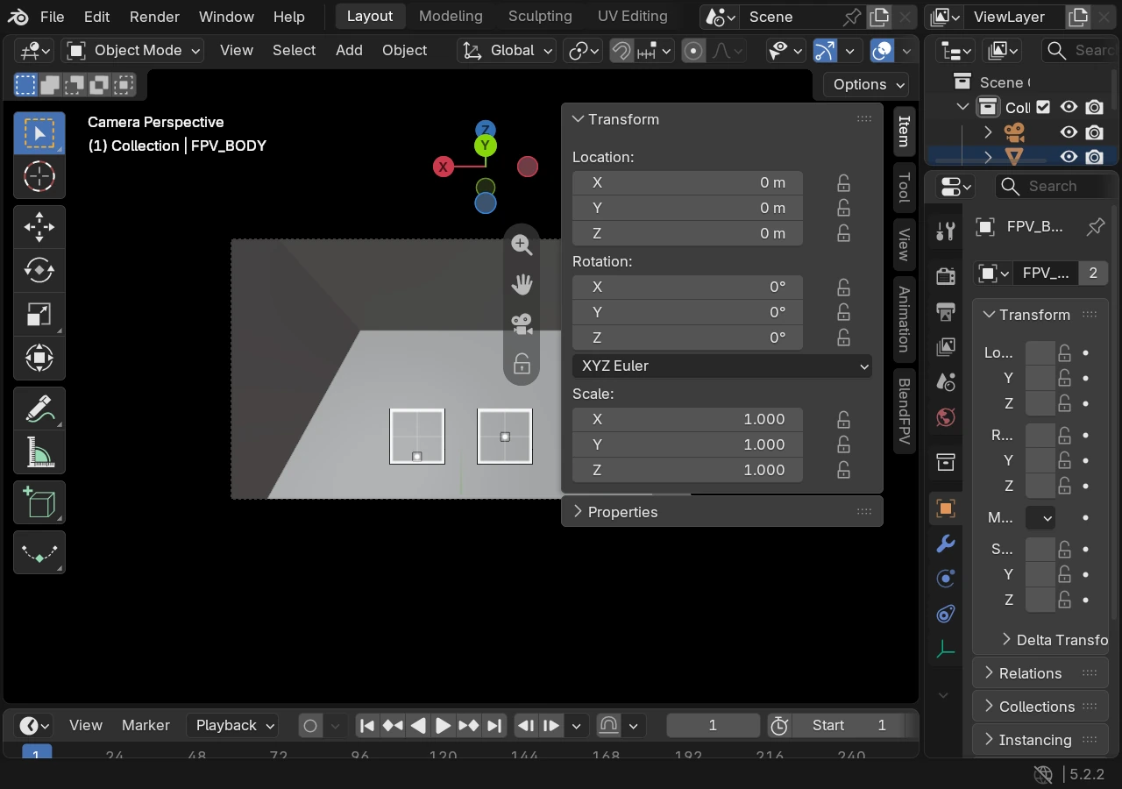Toggle the snapping magnet button
Image resolution: width=1122 pixels, height=789 pixels.
(621, 51)
